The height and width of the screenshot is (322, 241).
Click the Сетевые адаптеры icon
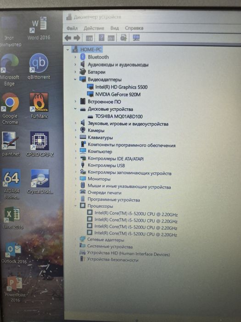coord(83,239)
